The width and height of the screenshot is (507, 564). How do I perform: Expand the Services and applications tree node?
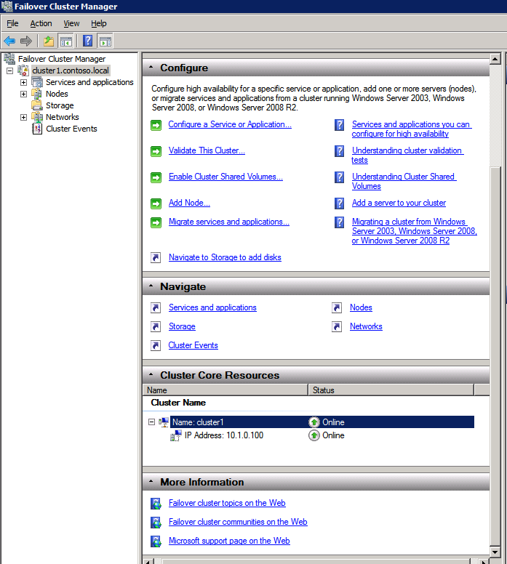[x=23, y=82]
